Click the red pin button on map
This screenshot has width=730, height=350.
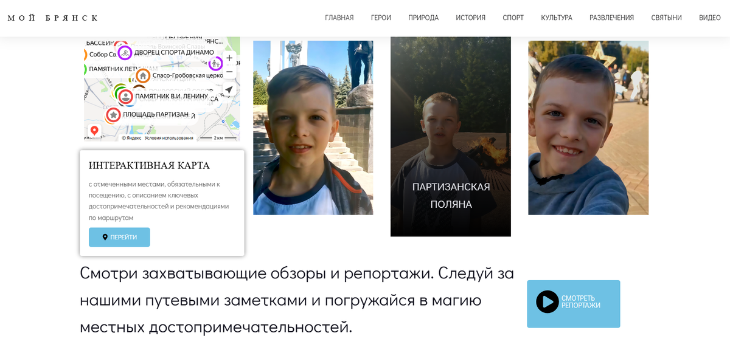(94, 130)
